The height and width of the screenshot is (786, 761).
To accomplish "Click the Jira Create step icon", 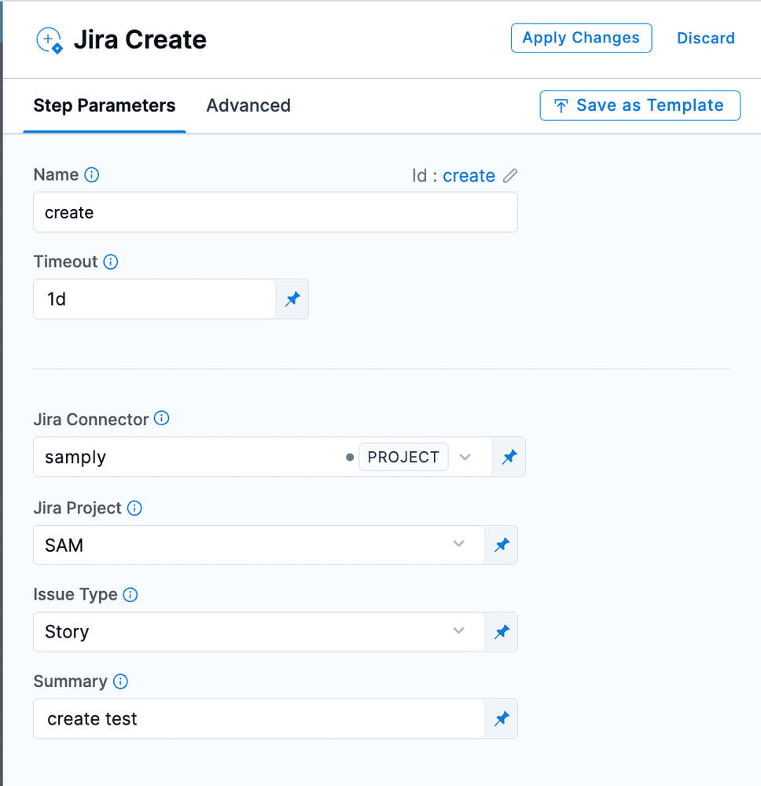I will 49,39.
